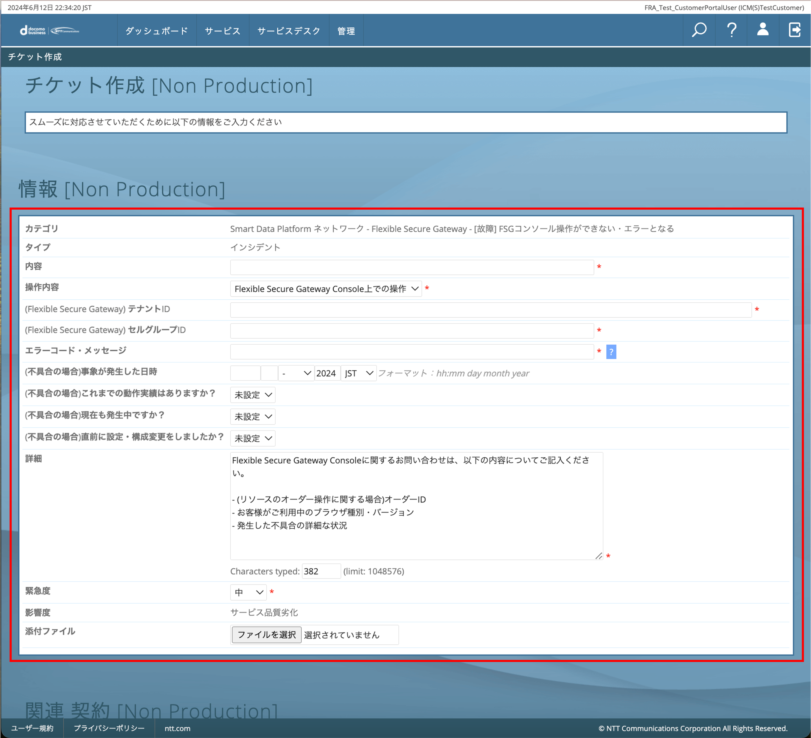
Task: Click the チケット作成 breadcrumb
Action: 35,57
